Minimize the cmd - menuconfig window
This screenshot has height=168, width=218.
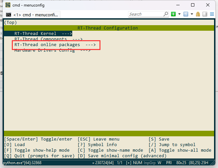pyautogui.click(x=178, y=5)
